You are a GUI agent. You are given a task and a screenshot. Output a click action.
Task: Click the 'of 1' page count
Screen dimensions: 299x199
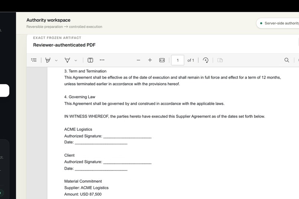191,60
